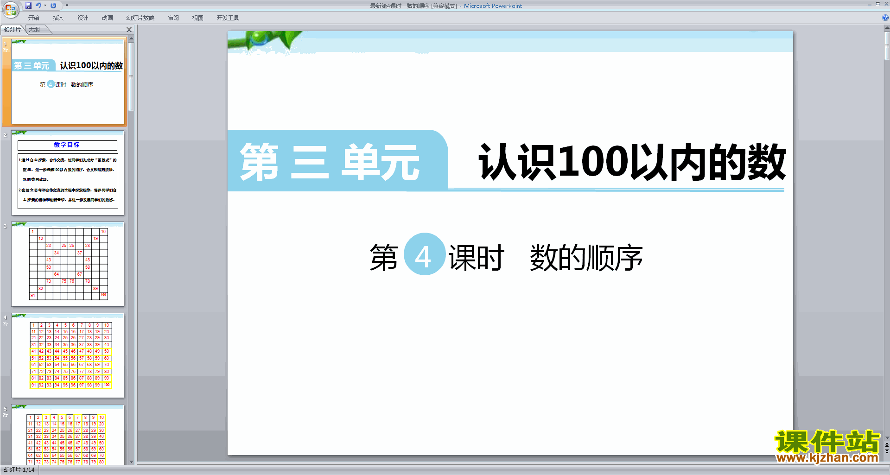890x475 pixels.
Task: Click the circled 4 lesson number
Action: point(424,254)
